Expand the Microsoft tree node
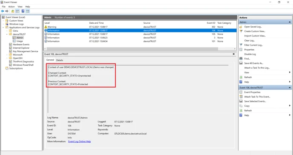293x155 pixels. pos(7,55)
